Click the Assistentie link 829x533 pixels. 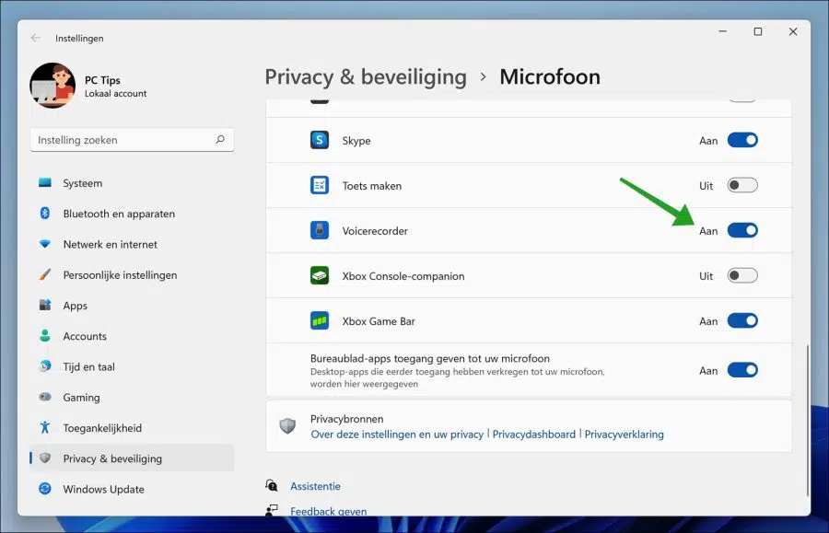click(315, 486)
